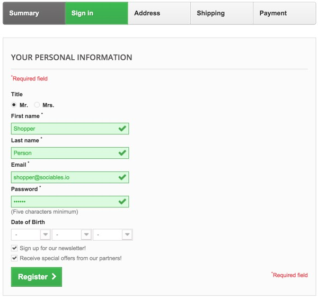
Task: Click the green Register button
Action: click(37, 277)
